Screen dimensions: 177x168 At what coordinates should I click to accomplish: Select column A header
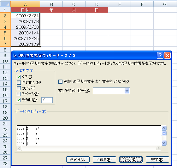pyautogui.click(x=25, y=4)
